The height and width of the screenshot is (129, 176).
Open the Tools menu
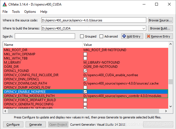(16, 12)
